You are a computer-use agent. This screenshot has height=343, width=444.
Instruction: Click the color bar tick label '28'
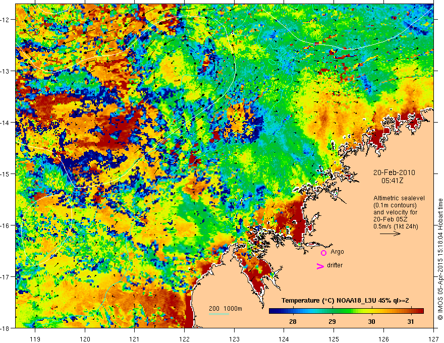pos(293,321)
